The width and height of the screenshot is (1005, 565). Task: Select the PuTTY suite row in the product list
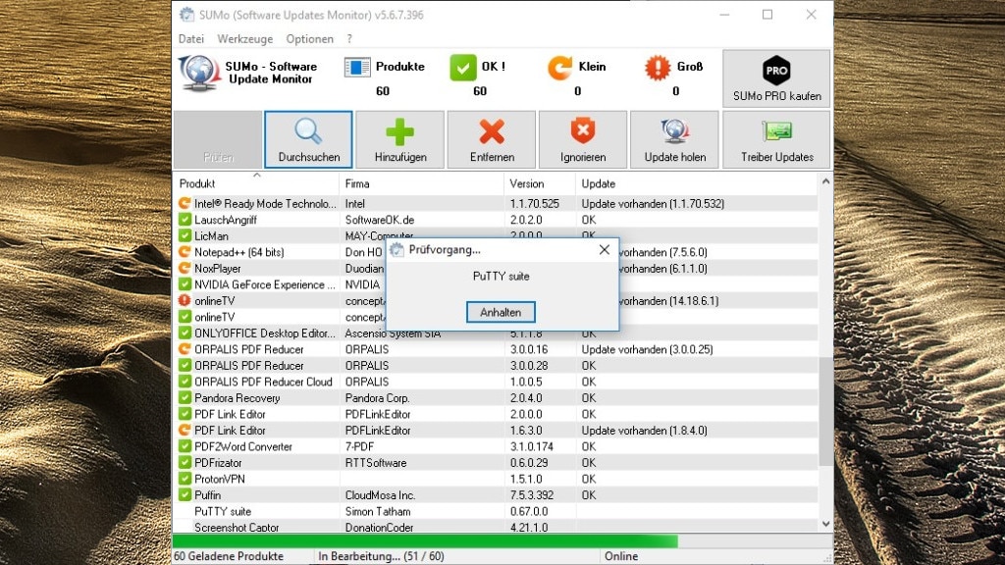pos(496,511)
